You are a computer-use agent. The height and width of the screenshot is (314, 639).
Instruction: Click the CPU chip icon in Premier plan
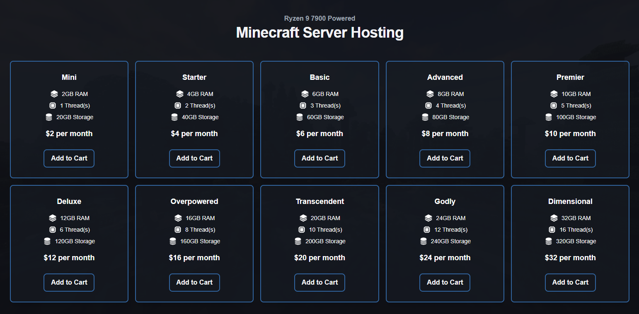point(554,105)
